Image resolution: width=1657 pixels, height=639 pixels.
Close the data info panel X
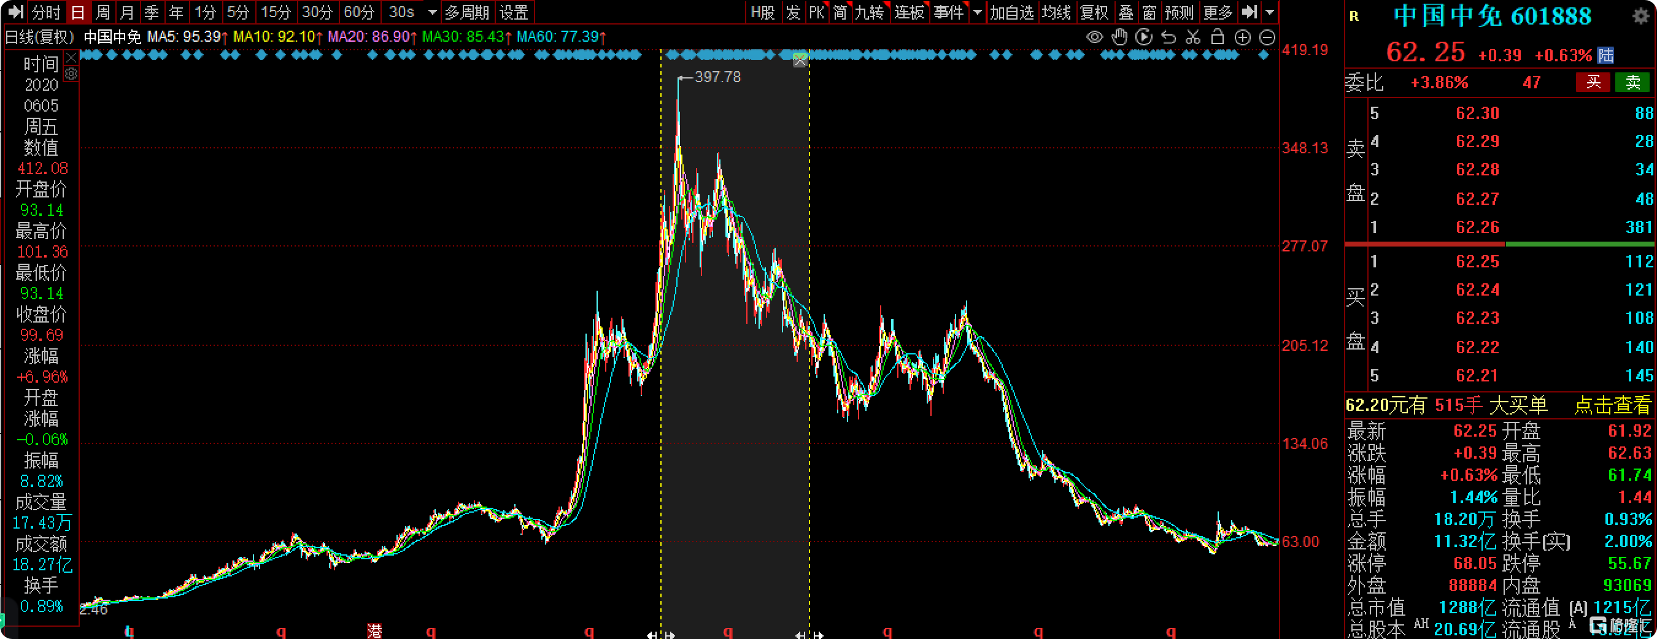point(71,58)
